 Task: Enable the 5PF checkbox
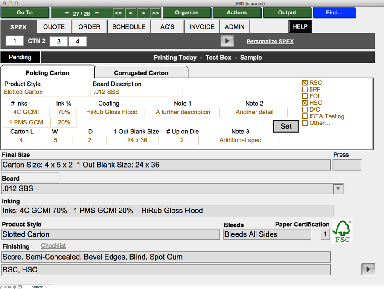point(305,90)
